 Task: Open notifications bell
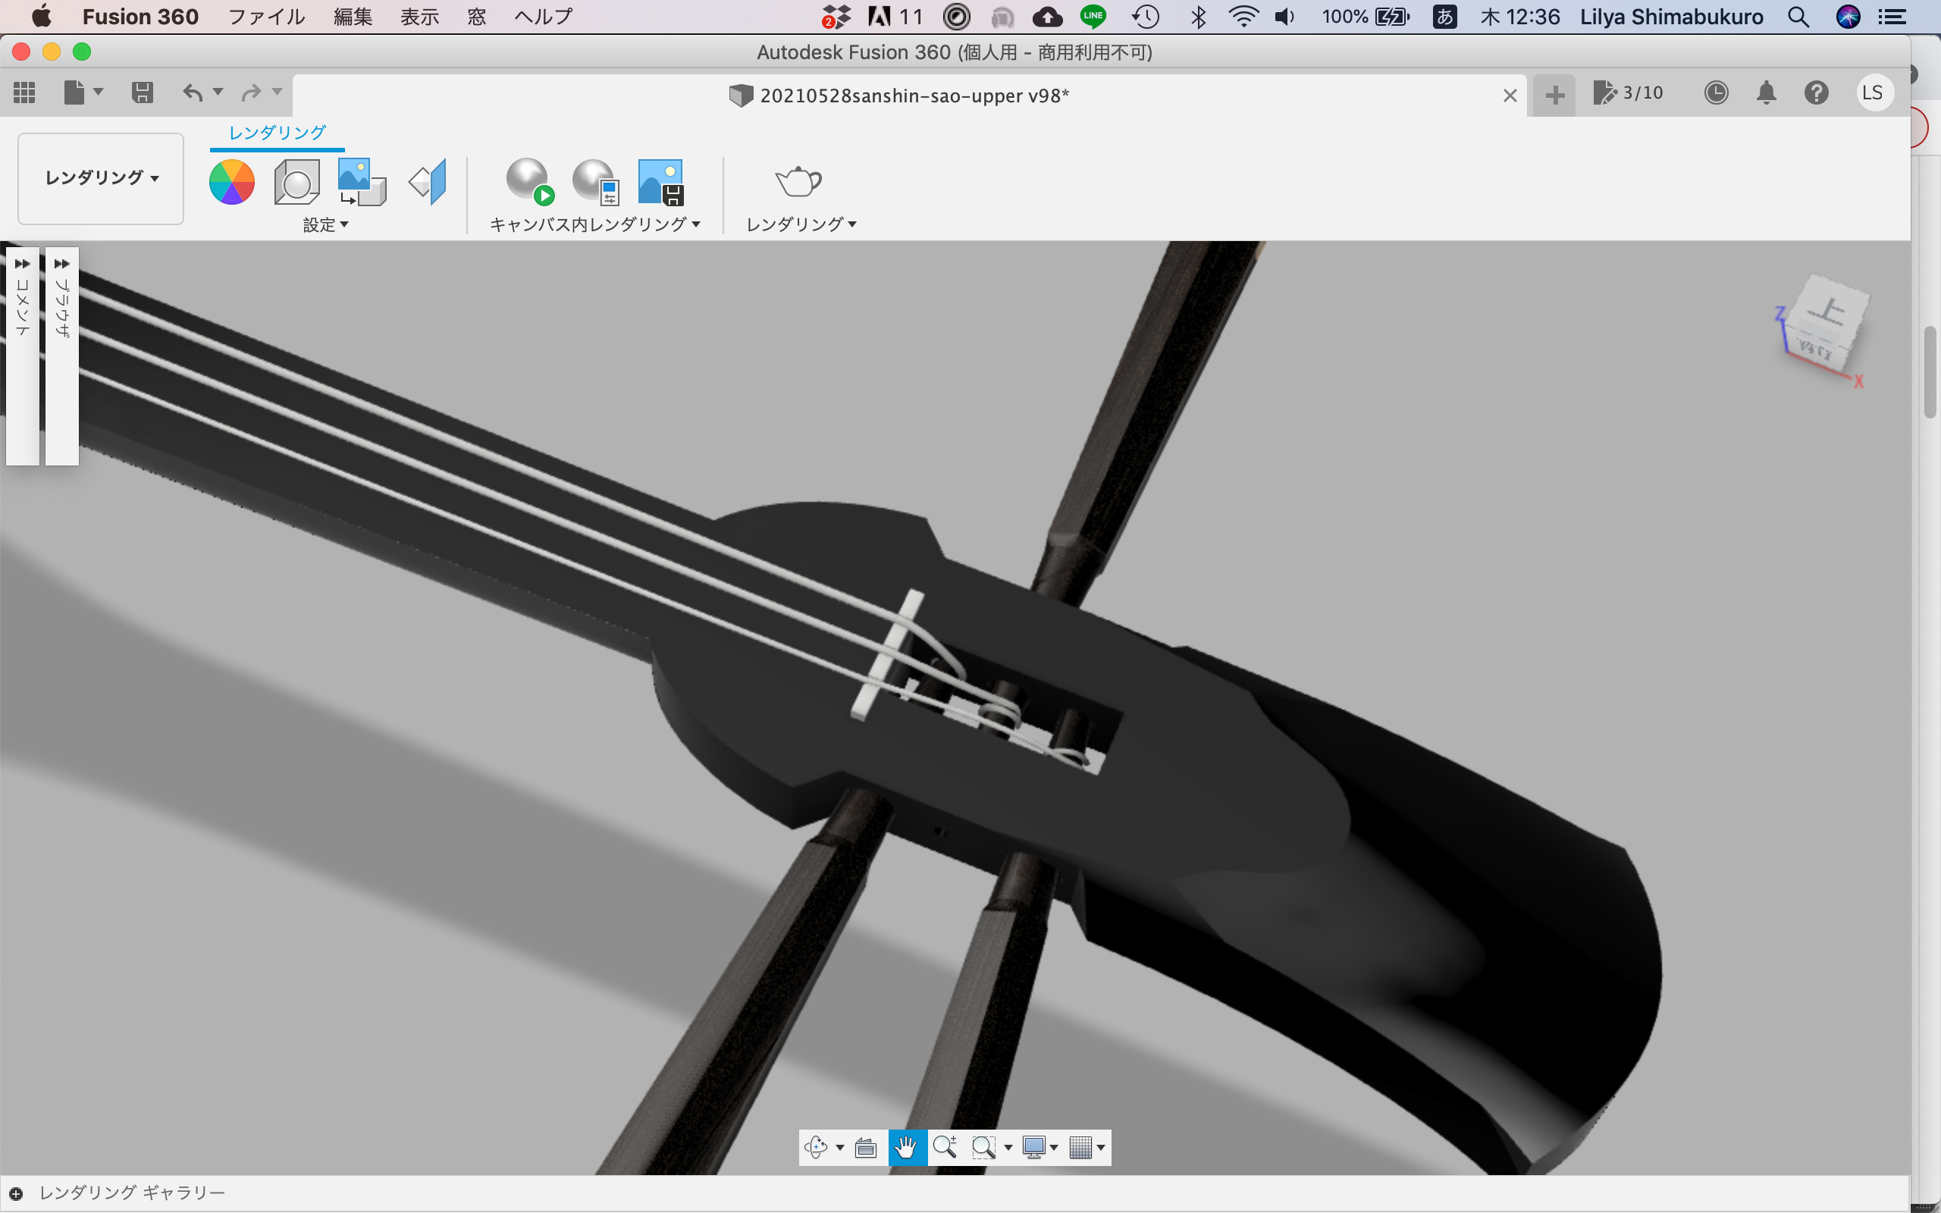coord(1766,93)
